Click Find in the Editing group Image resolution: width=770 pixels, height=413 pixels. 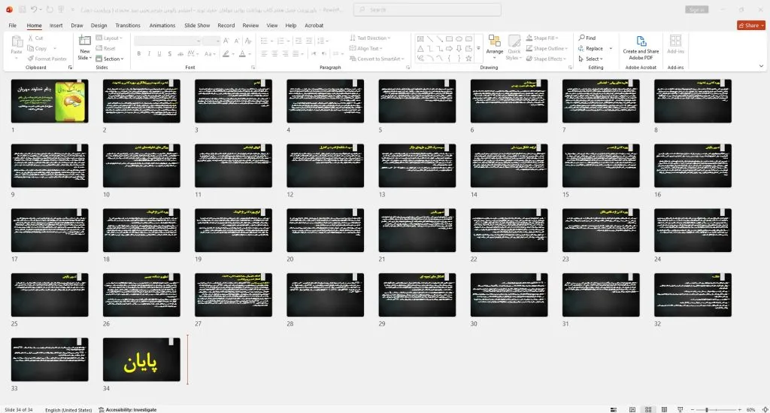pos(587,38)
